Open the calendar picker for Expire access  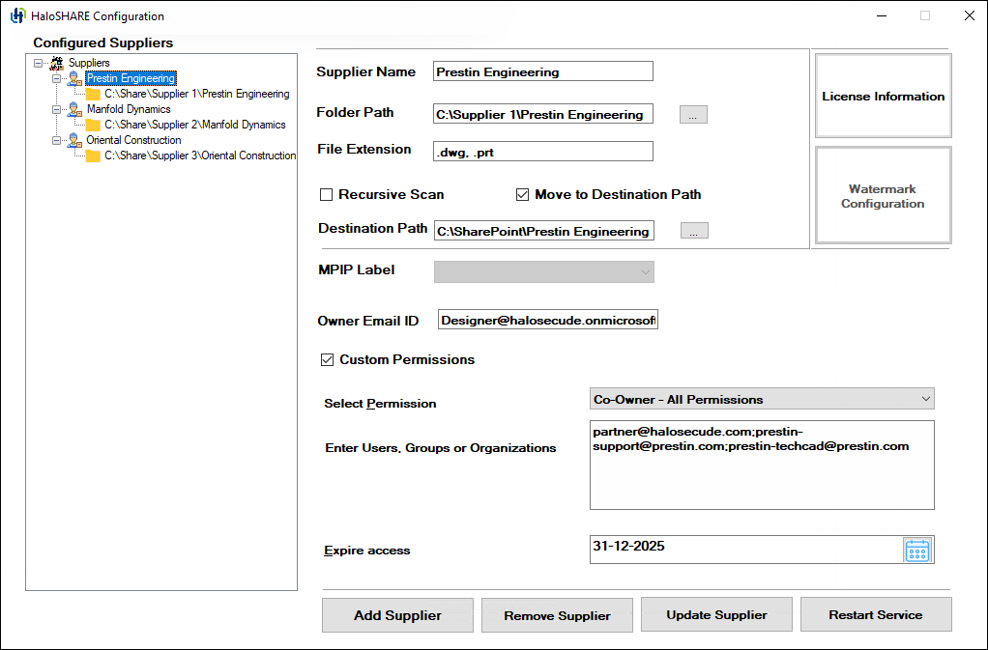[916, 549]
